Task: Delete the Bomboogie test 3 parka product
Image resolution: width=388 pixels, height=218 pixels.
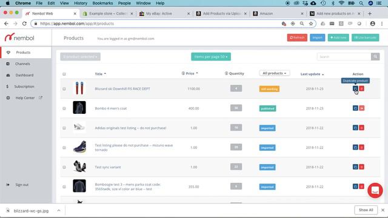Action: pos(361,187)
